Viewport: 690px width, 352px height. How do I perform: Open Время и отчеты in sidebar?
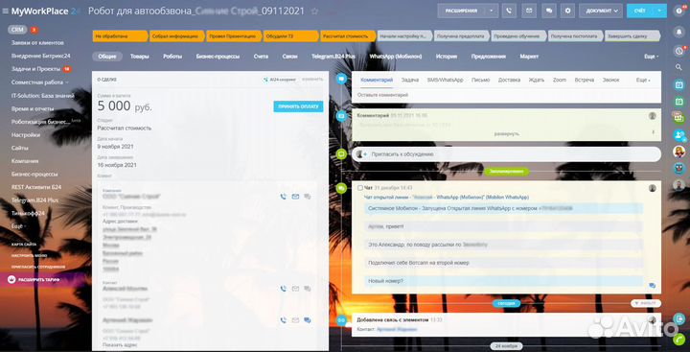[x=33, y=108]
